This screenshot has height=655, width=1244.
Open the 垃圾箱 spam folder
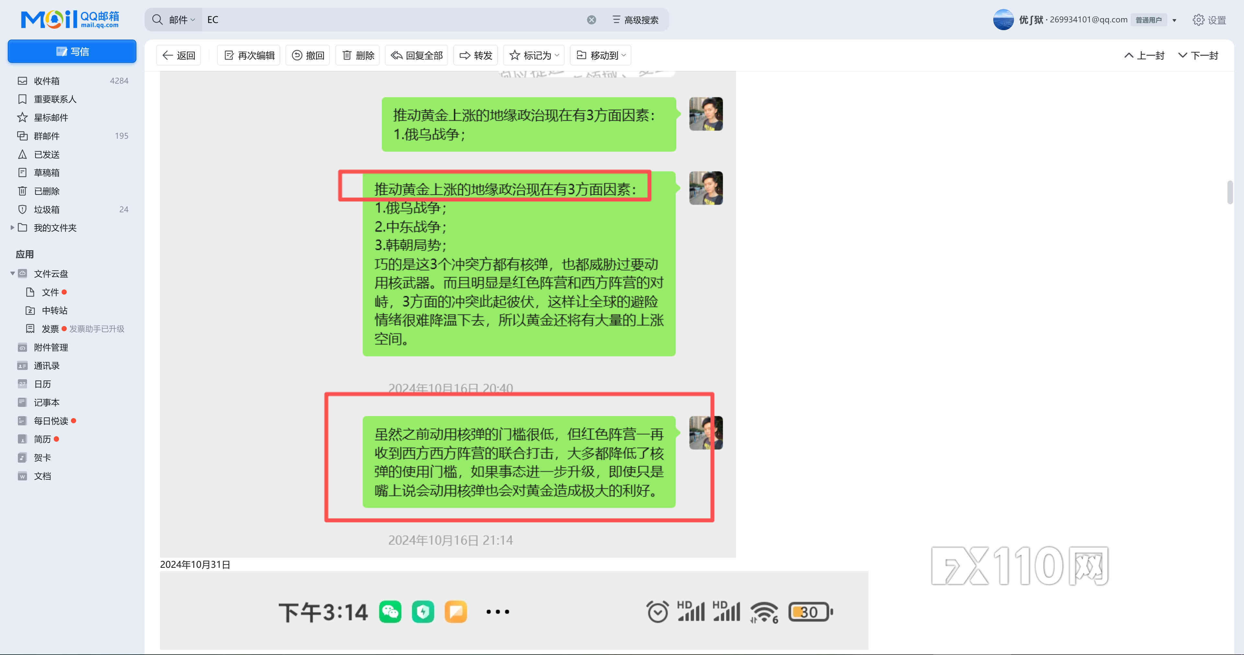click(x=73, y=209)
